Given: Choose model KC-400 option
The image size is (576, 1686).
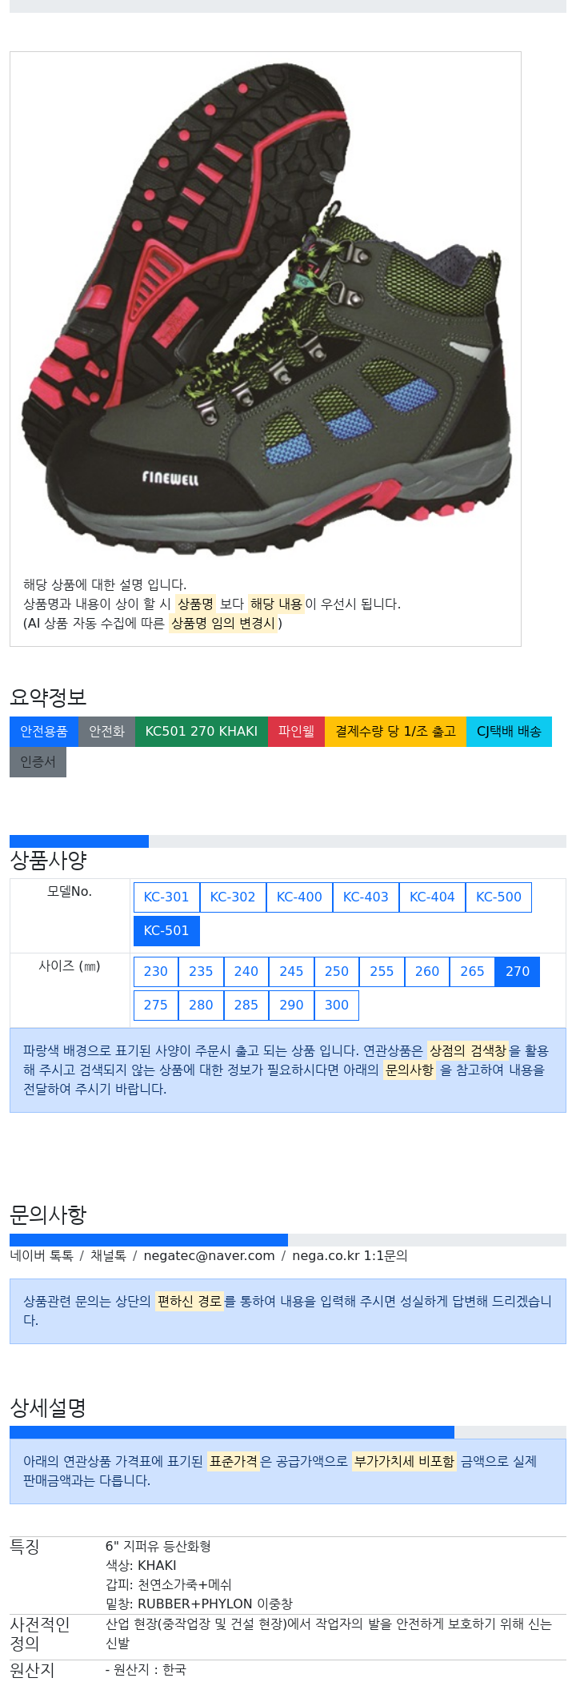Looking at the screenshot, I should coord(299,897).
